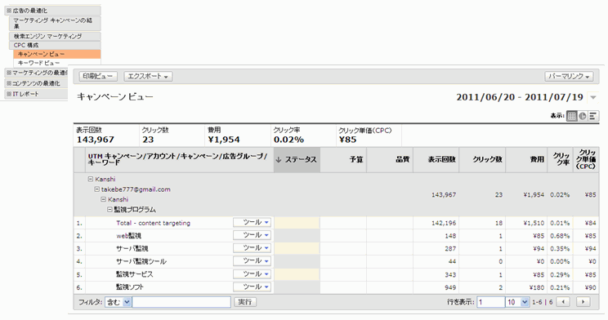Expand マーケティングの最適化 sidebar section
This screenshot has height=320, width=608.
[37, 73]
